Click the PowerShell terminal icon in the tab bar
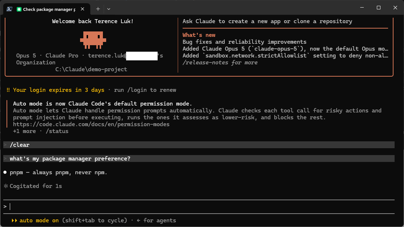The image size is (404, 227). click(9, 9)
